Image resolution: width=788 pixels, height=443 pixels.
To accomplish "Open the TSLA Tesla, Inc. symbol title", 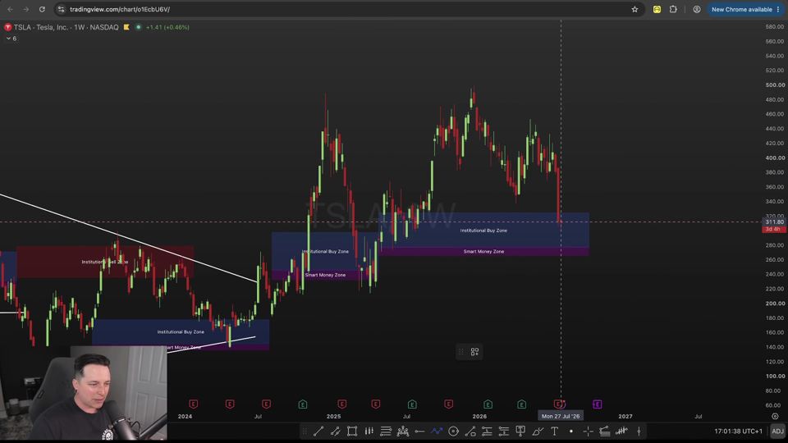I will [66, 27].
